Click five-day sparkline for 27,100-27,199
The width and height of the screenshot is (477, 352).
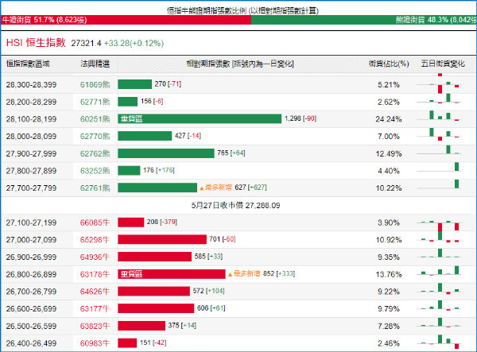coord(439,226)
